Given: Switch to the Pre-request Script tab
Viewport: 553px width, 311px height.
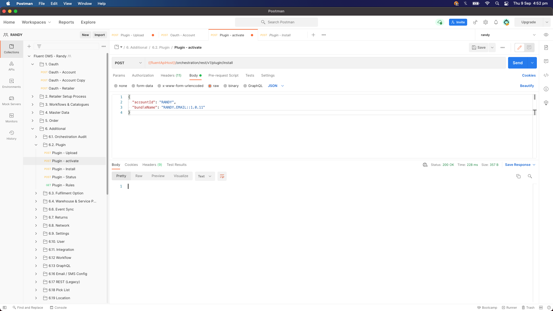Looking at the screenshot, I should click(x=223, y=75).
